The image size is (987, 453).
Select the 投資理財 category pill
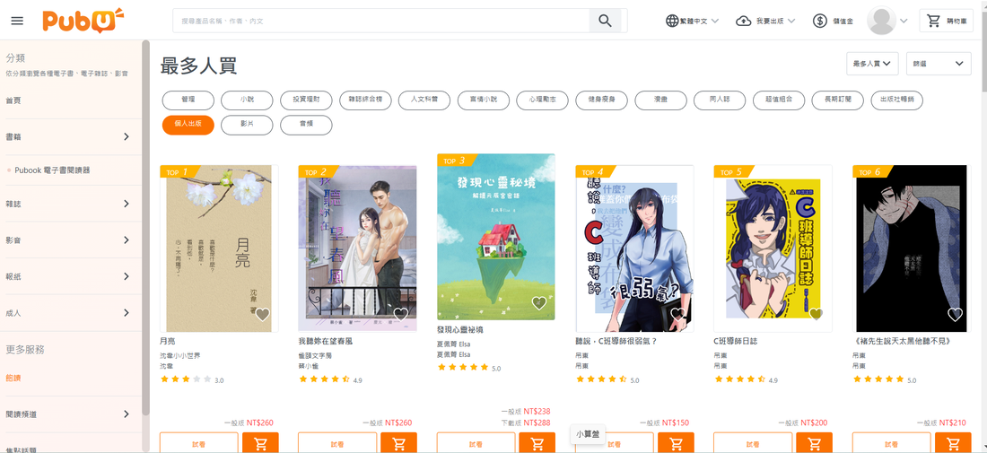tap(306, 100)
